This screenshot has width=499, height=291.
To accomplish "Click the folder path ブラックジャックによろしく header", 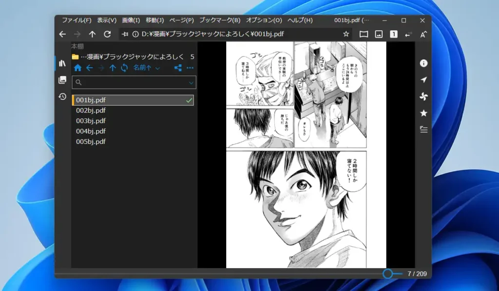I will click(x=133, y=57).
